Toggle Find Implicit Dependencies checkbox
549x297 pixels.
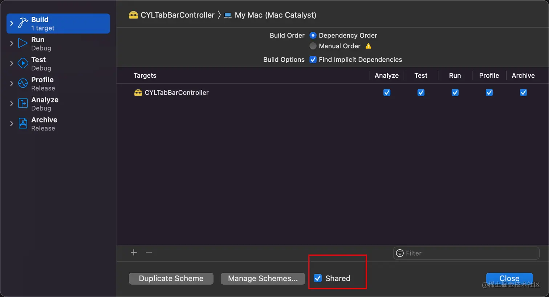pyautogui.click(x=313, y=59)
